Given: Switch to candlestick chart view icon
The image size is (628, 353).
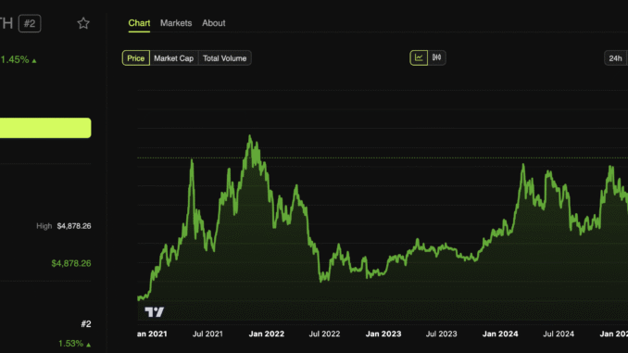Looking at the screenshot, I should click(x=436, y=57).
